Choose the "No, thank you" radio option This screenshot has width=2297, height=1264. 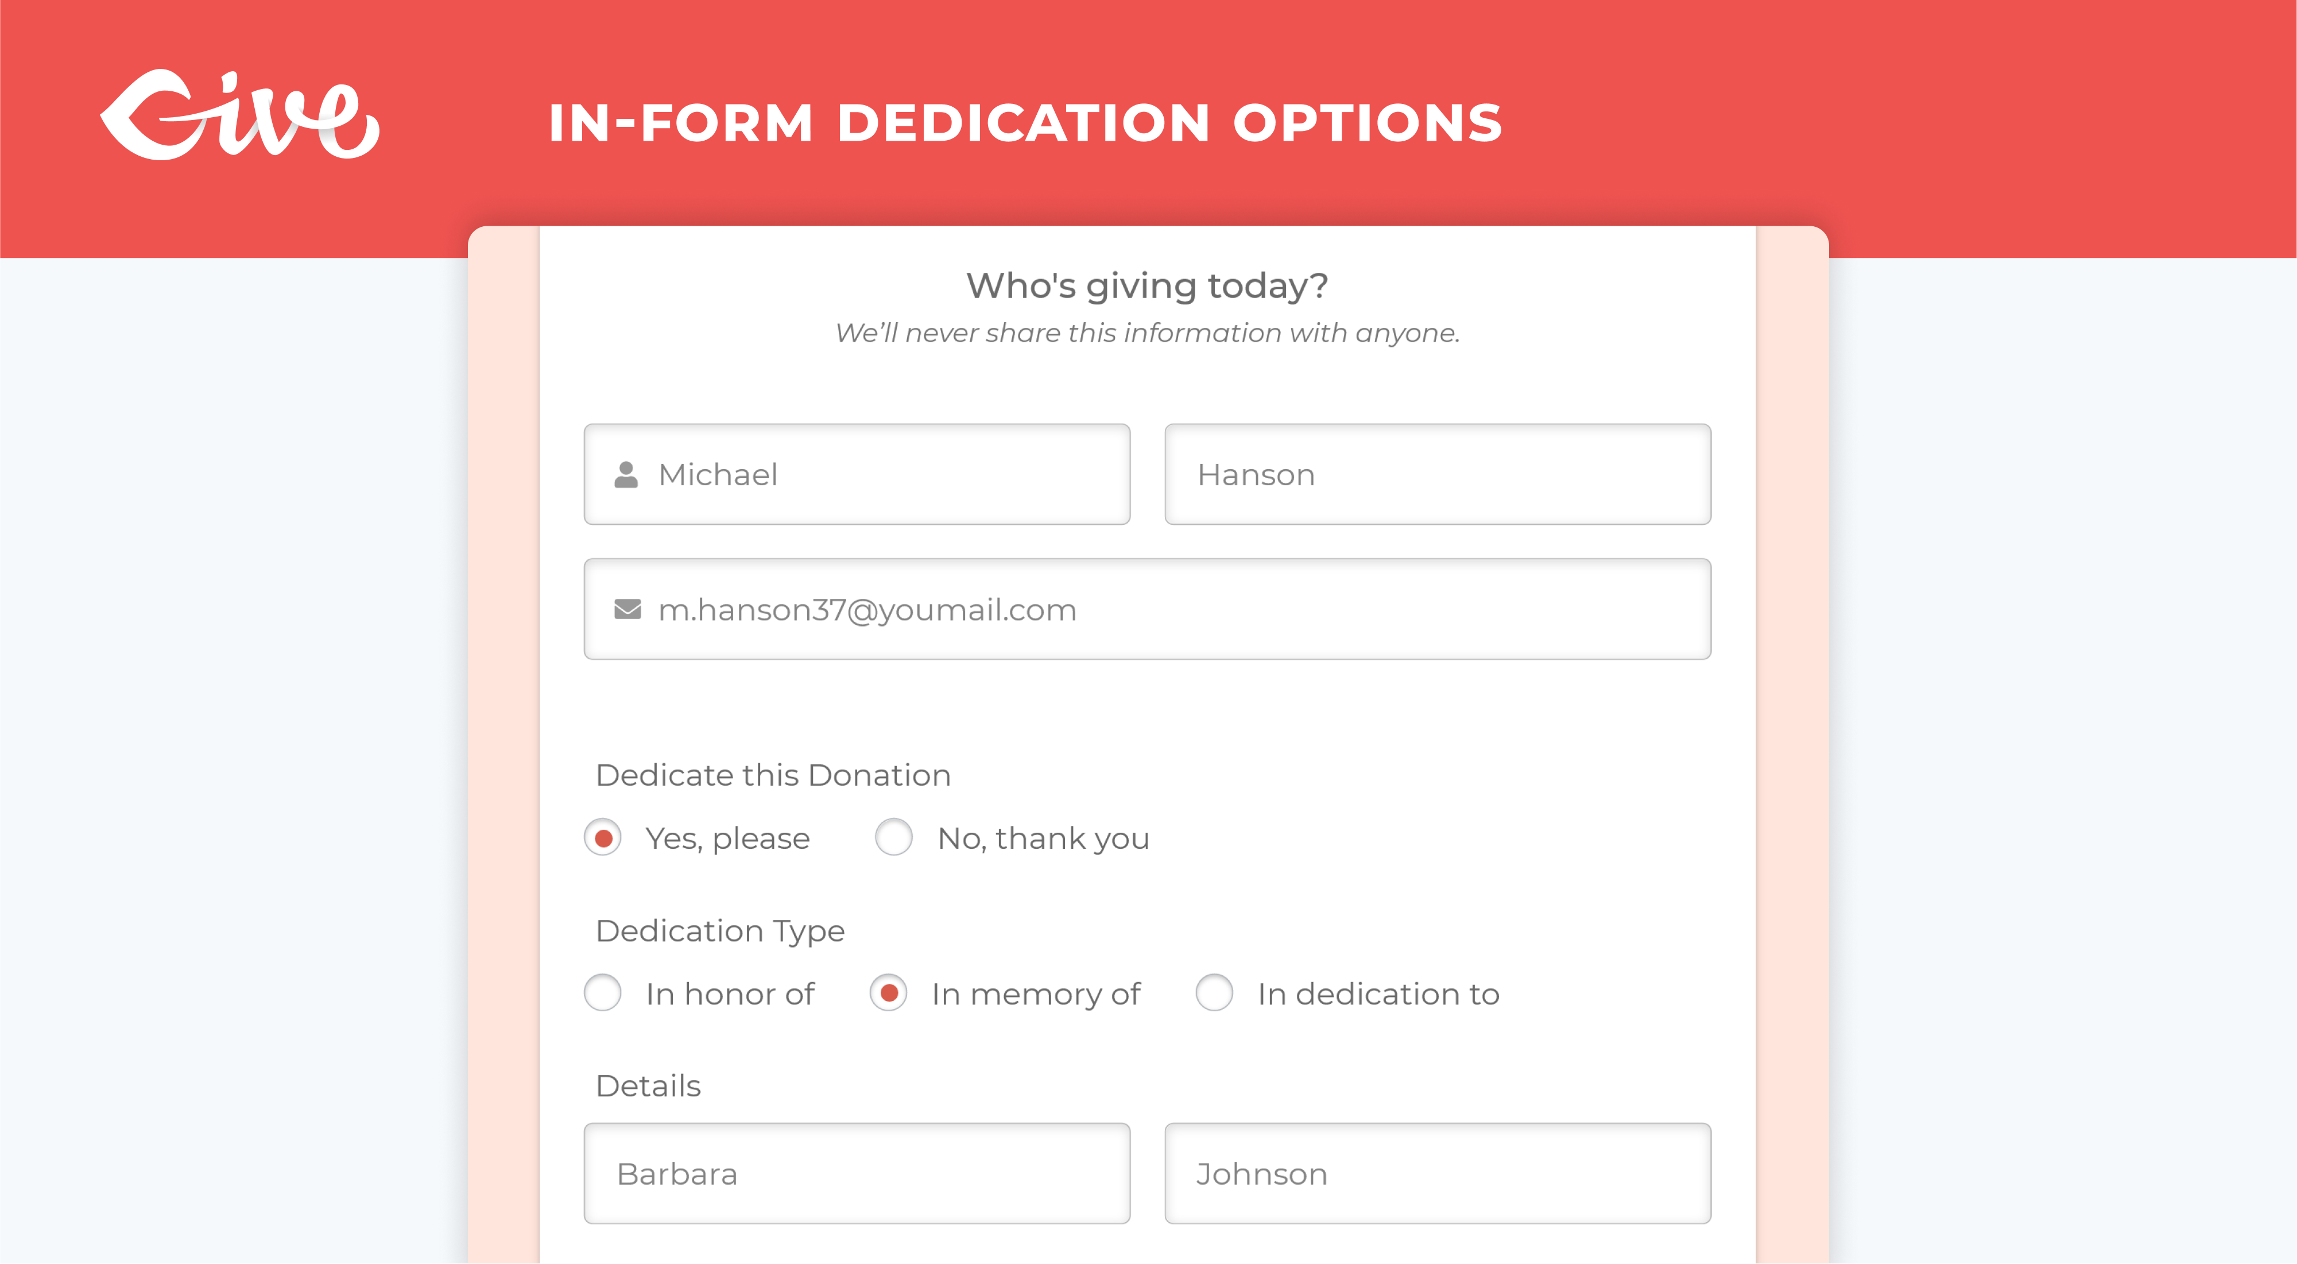pos(893,838)
